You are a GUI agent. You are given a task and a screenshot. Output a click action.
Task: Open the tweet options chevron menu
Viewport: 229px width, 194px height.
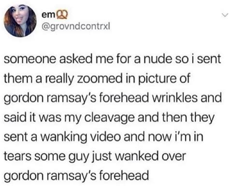click(x=225, y=15)
